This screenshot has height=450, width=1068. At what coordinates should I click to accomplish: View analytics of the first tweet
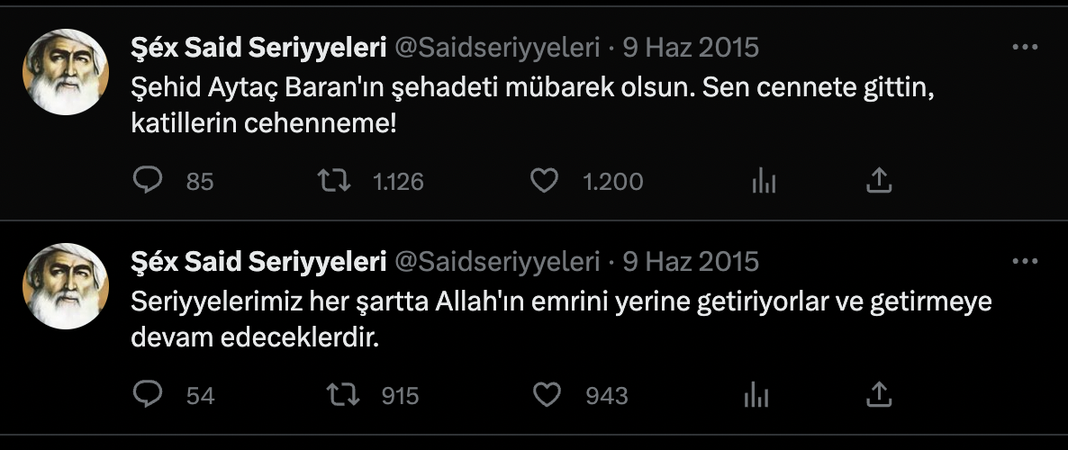764,181
